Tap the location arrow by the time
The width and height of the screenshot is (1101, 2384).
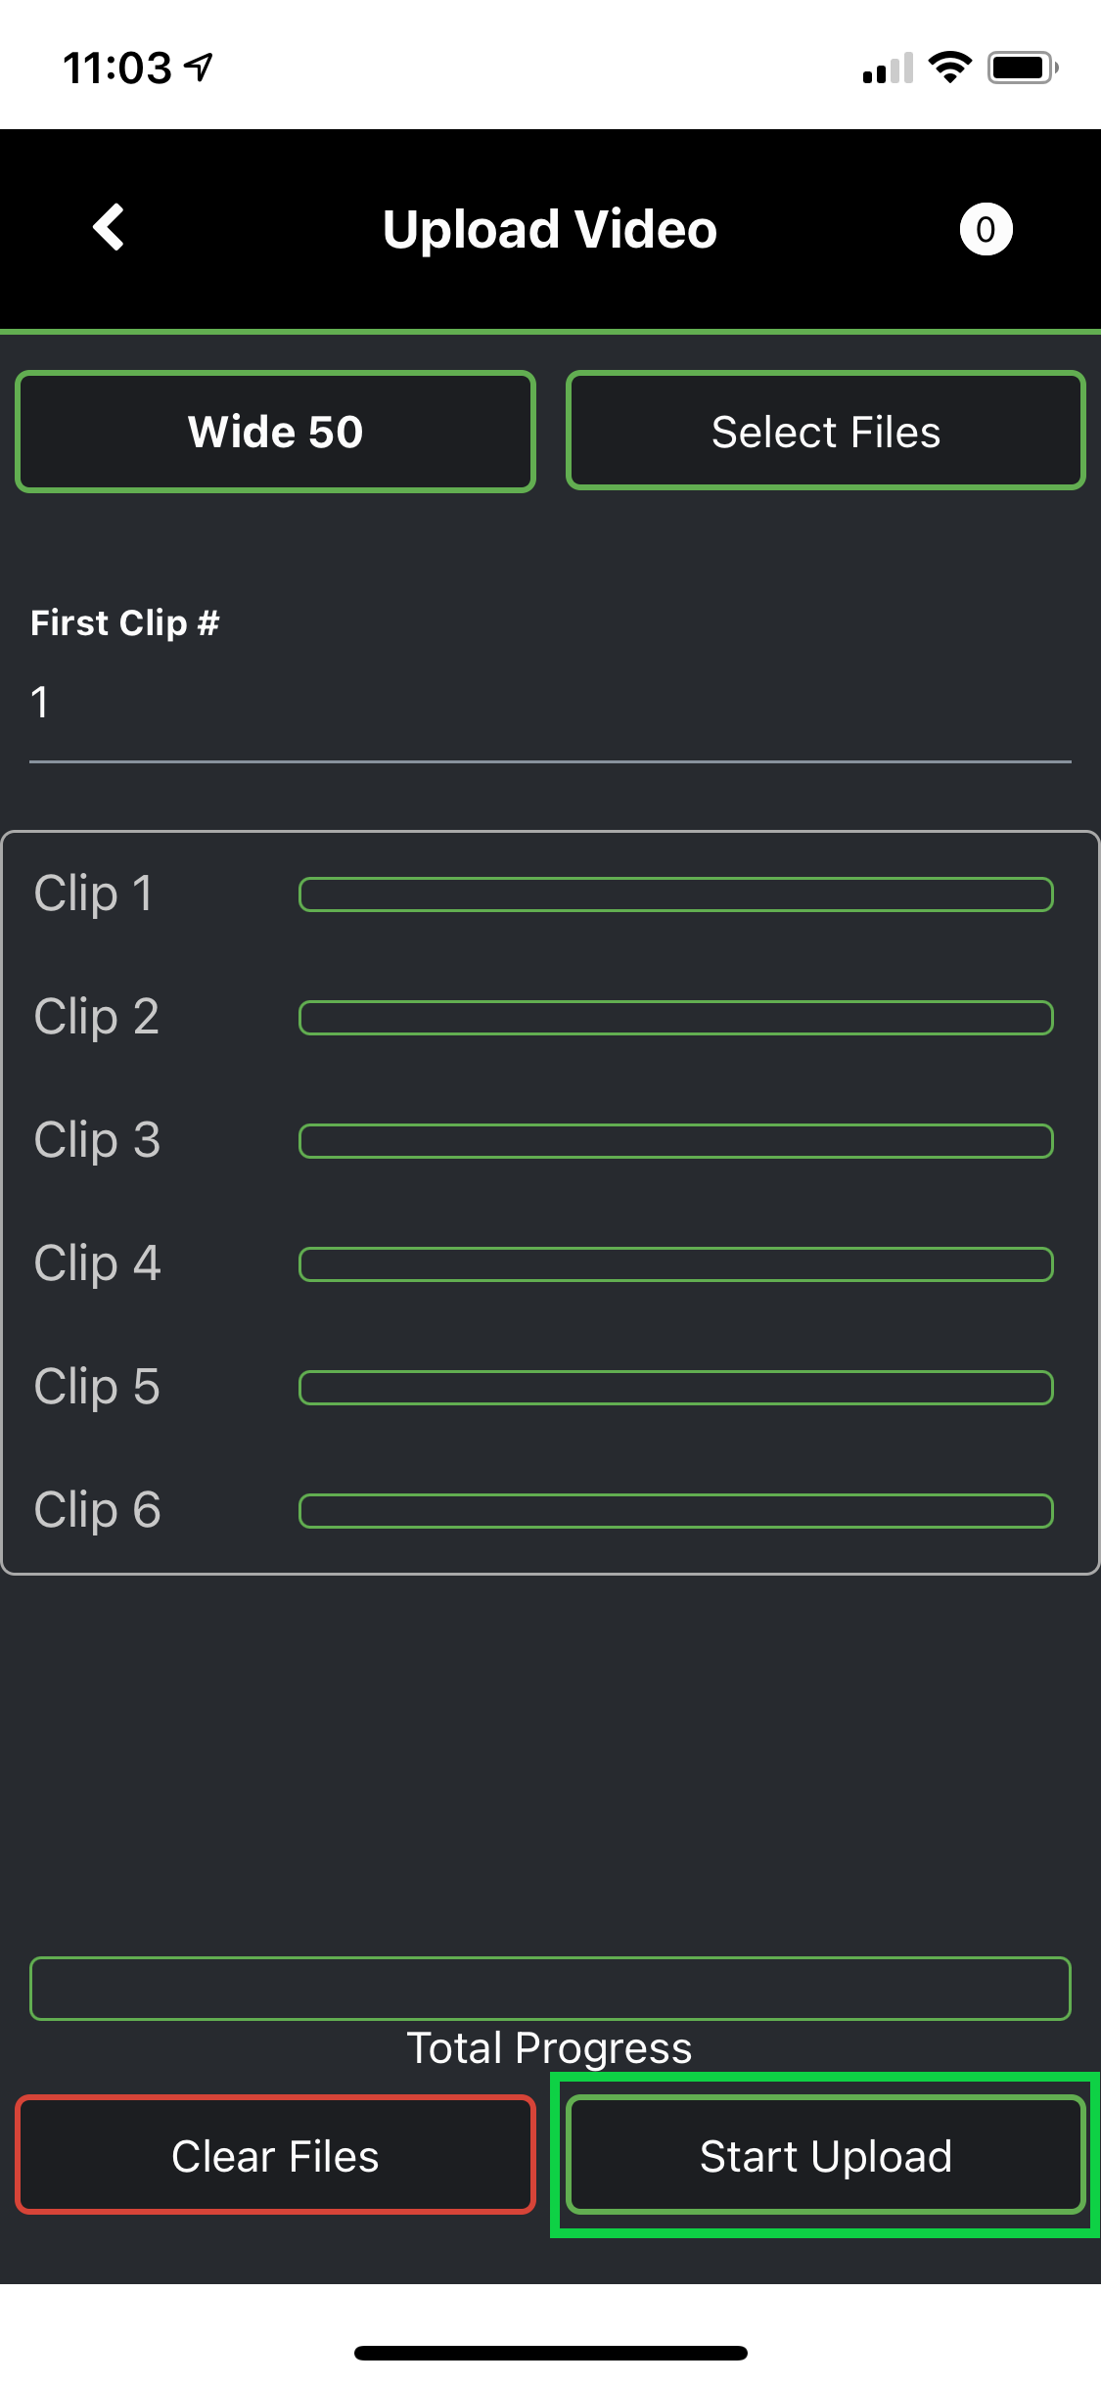click(199, 68)
